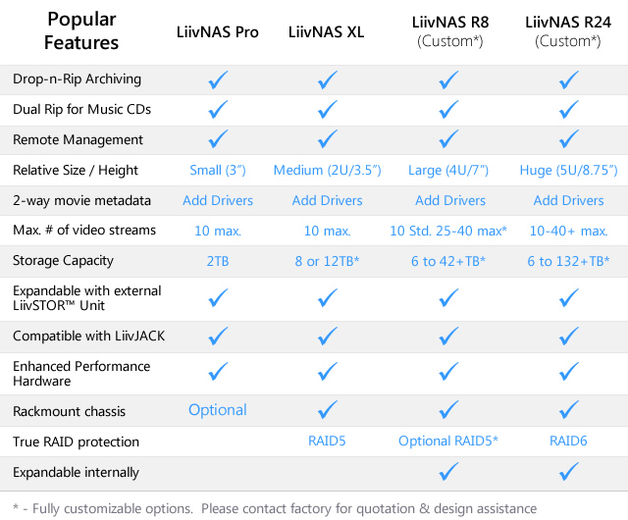Viewport: 628px width, 520px height.
Task: Click the Optional rackmount link
Action: [218, 410]
